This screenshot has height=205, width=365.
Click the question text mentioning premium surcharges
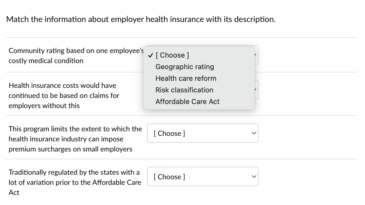75,139
